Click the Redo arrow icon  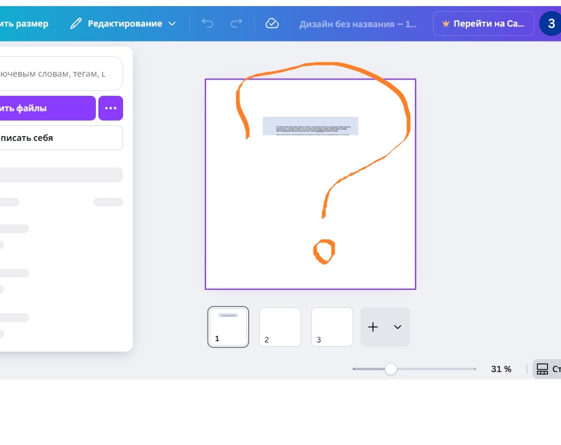236,23
